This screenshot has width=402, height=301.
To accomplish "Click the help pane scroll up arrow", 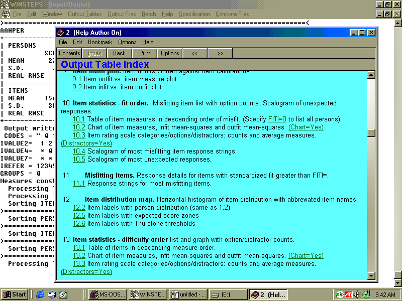I will pyautogui.click(x=371, y=75).
